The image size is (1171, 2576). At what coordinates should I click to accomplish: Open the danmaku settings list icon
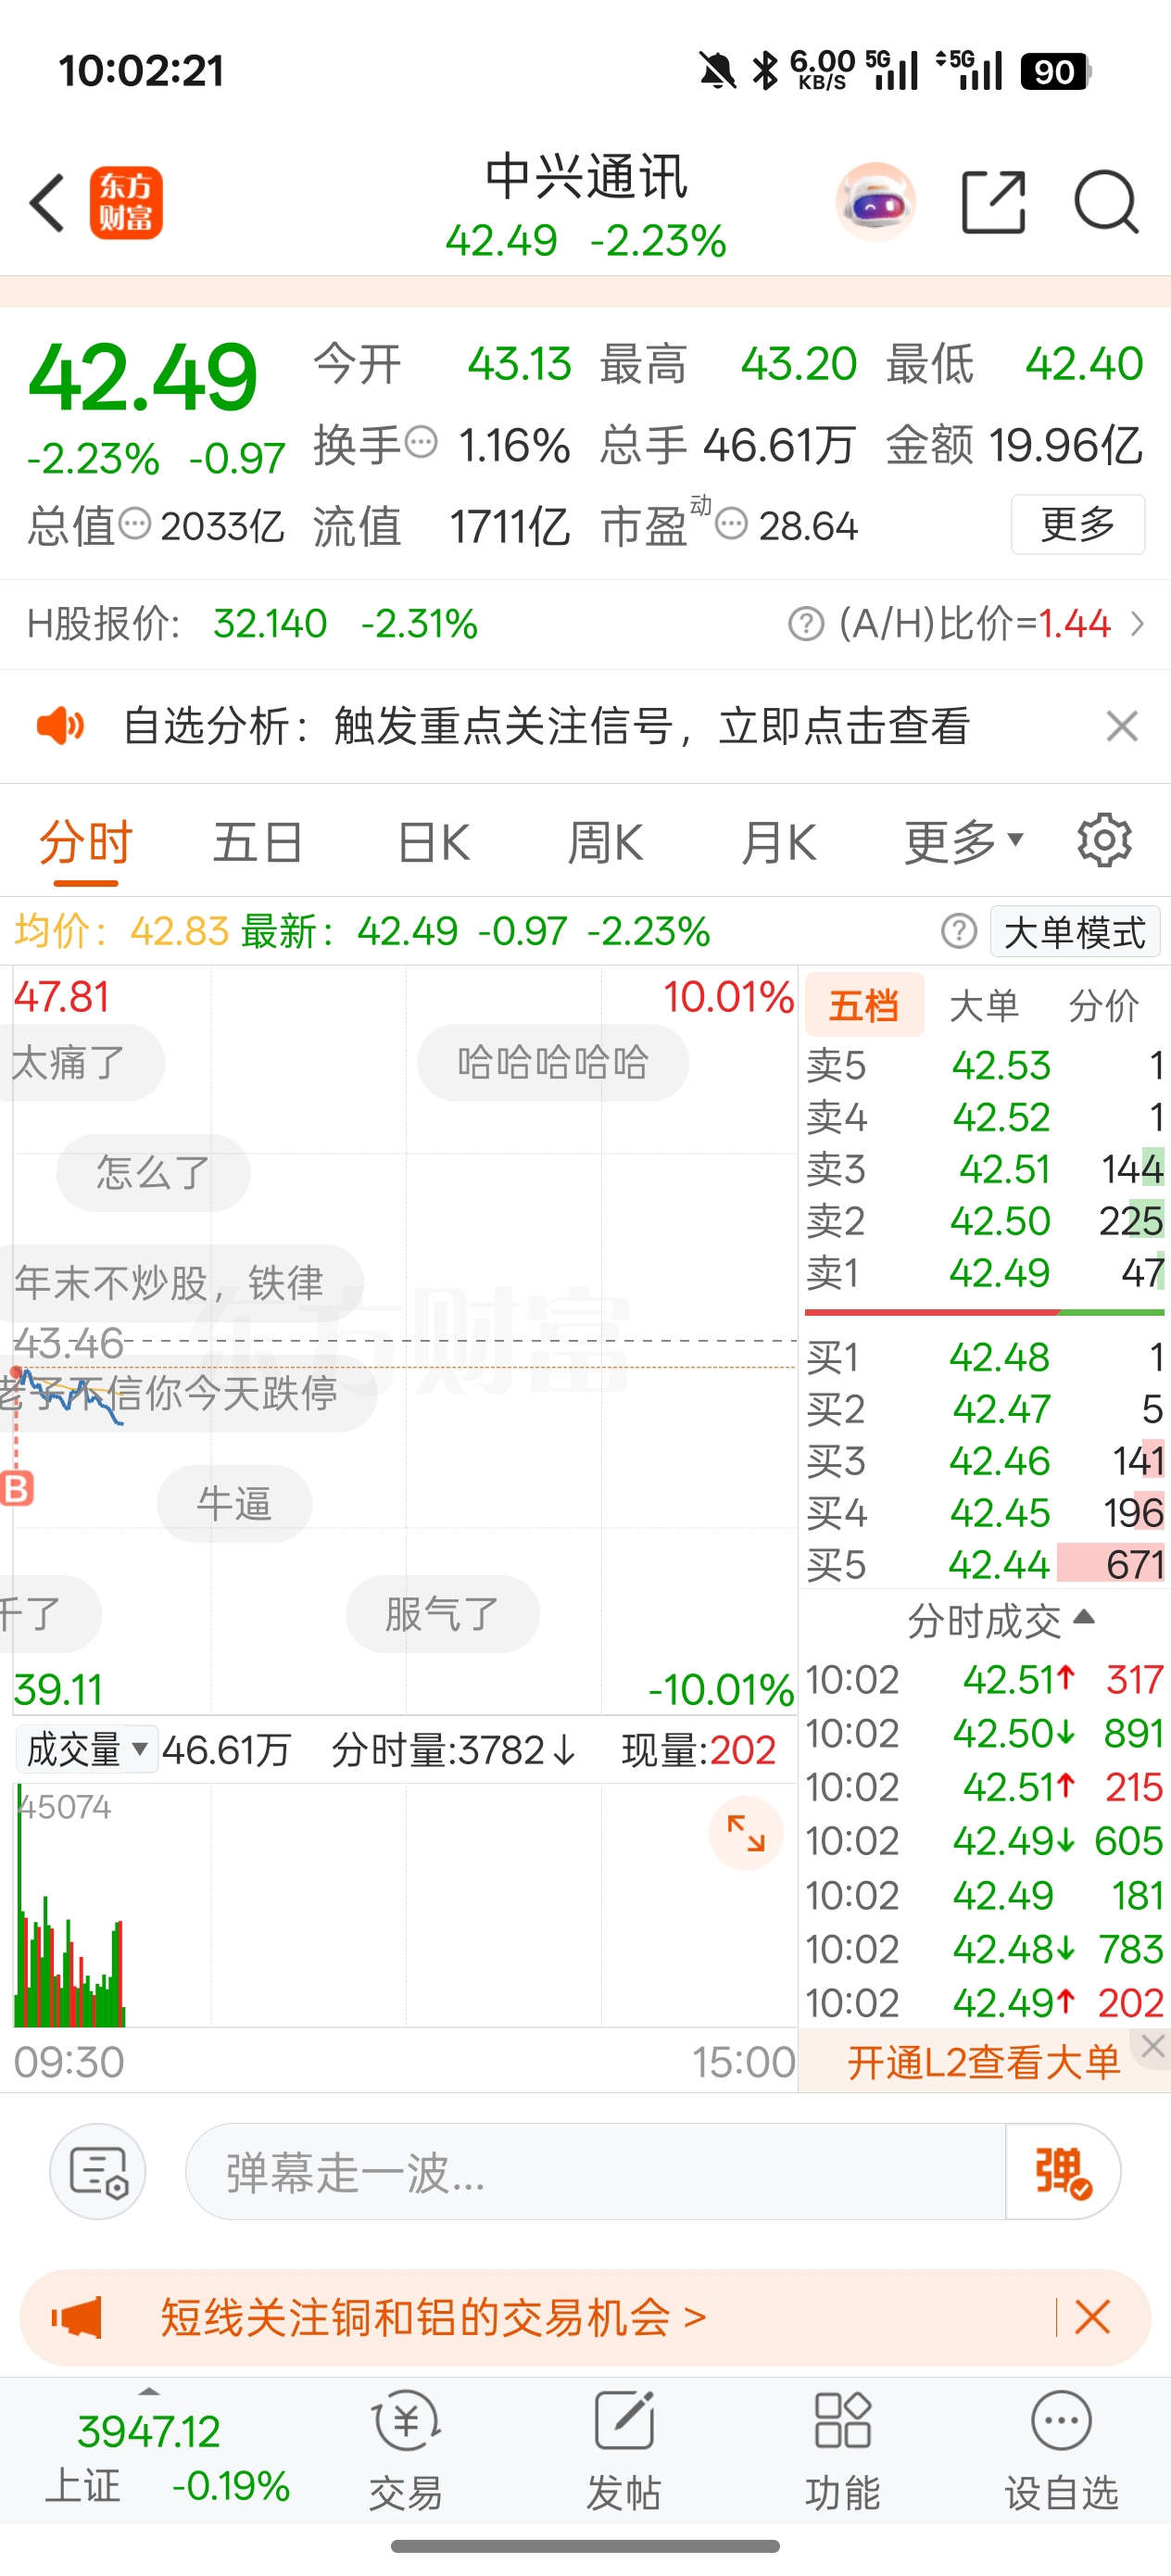coord(98,2171)
